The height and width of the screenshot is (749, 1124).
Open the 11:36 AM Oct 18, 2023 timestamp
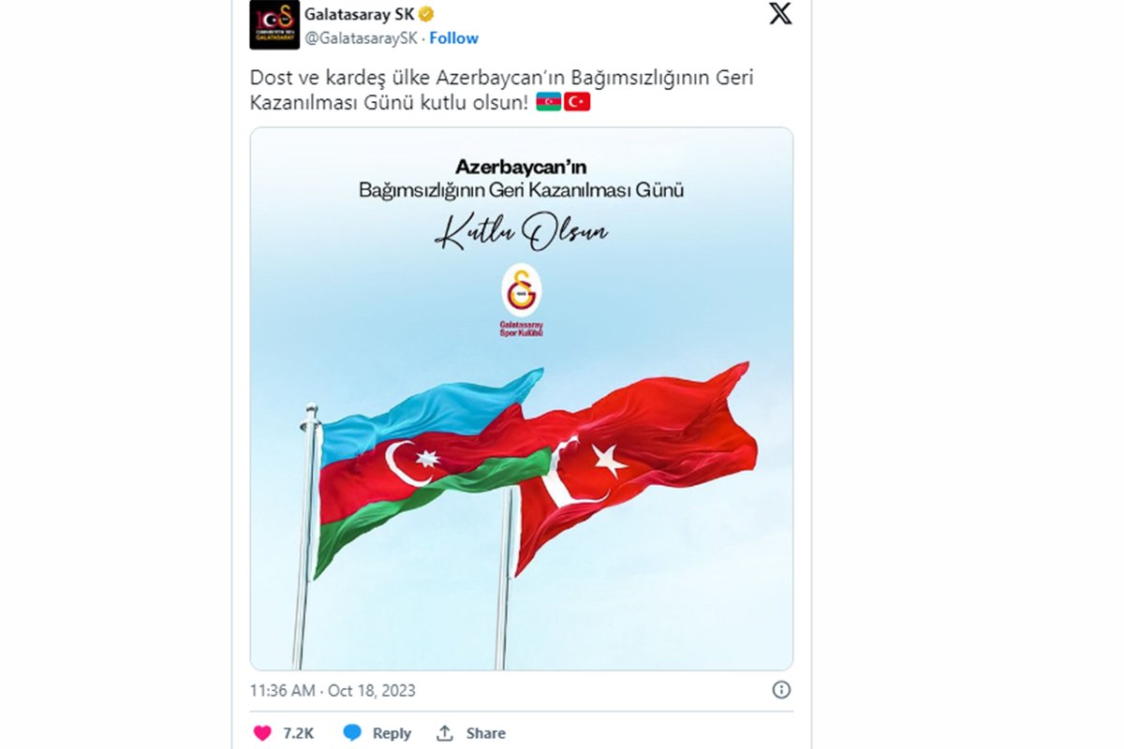(x=333, y=691)
